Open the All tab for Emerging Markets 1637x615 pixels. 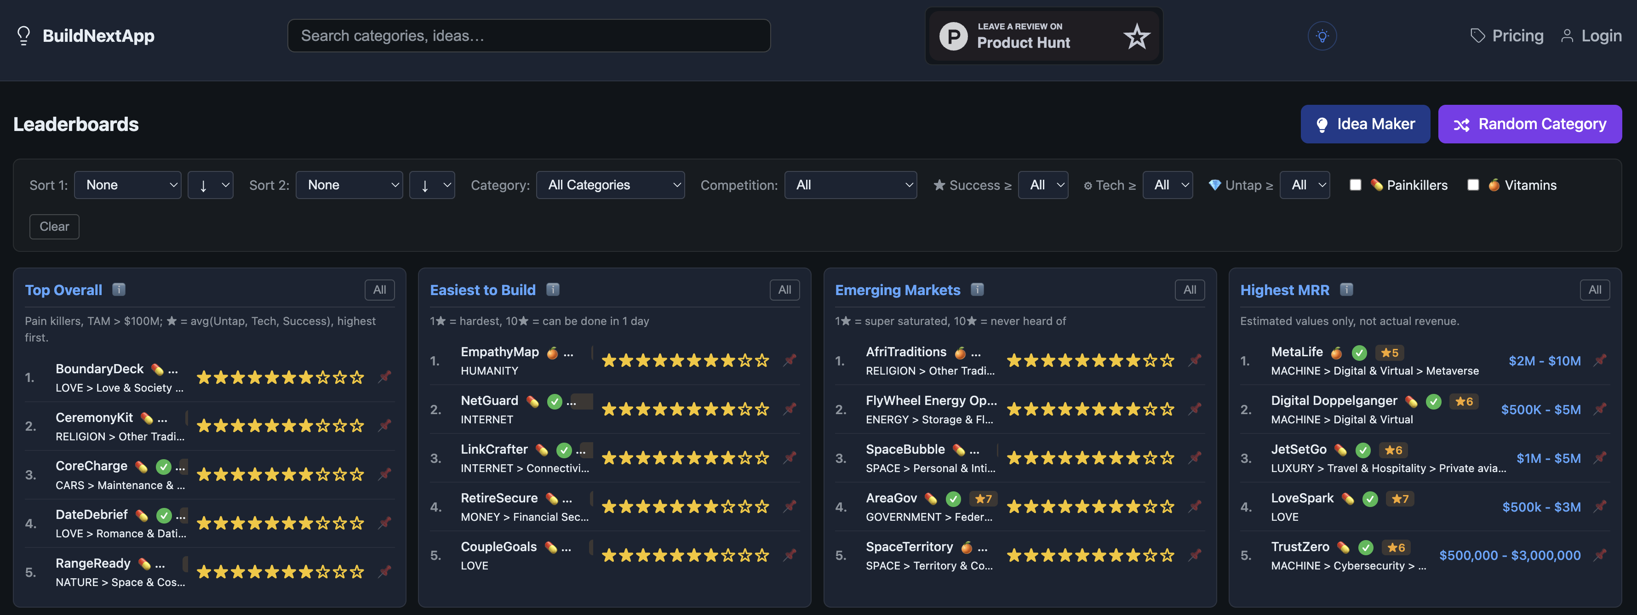pyautogui.click(x=1189, y=289)
